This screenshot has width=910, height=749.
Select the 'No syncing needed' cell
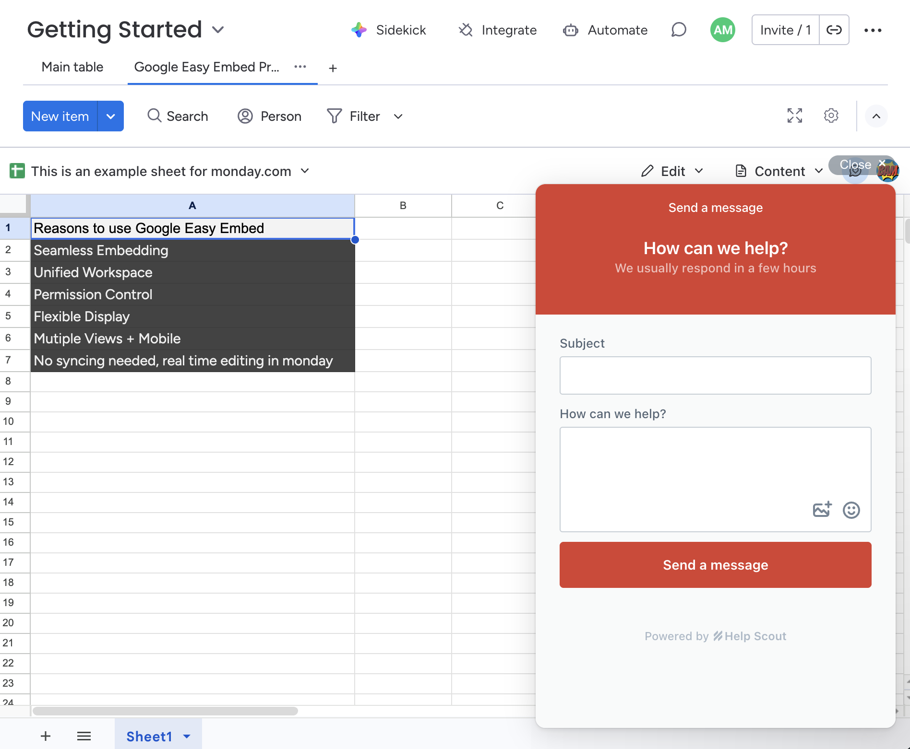point(192,361)
